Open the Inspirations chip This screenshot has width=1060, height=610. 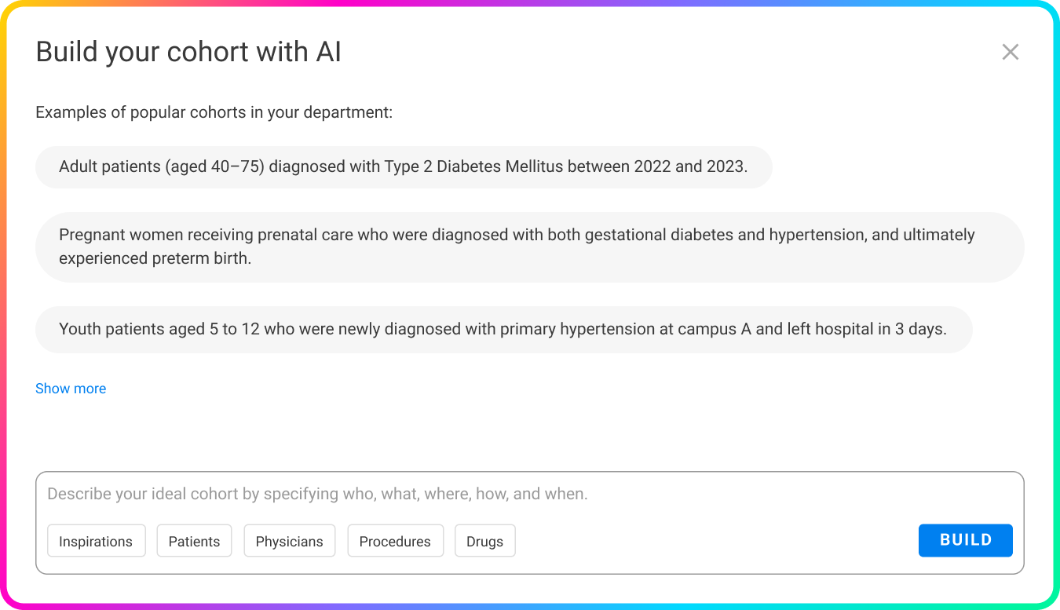(x=96, y=541)
